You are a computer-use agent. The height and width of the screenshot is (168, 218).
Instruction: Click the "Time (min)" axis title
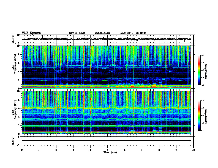[110, 152]
